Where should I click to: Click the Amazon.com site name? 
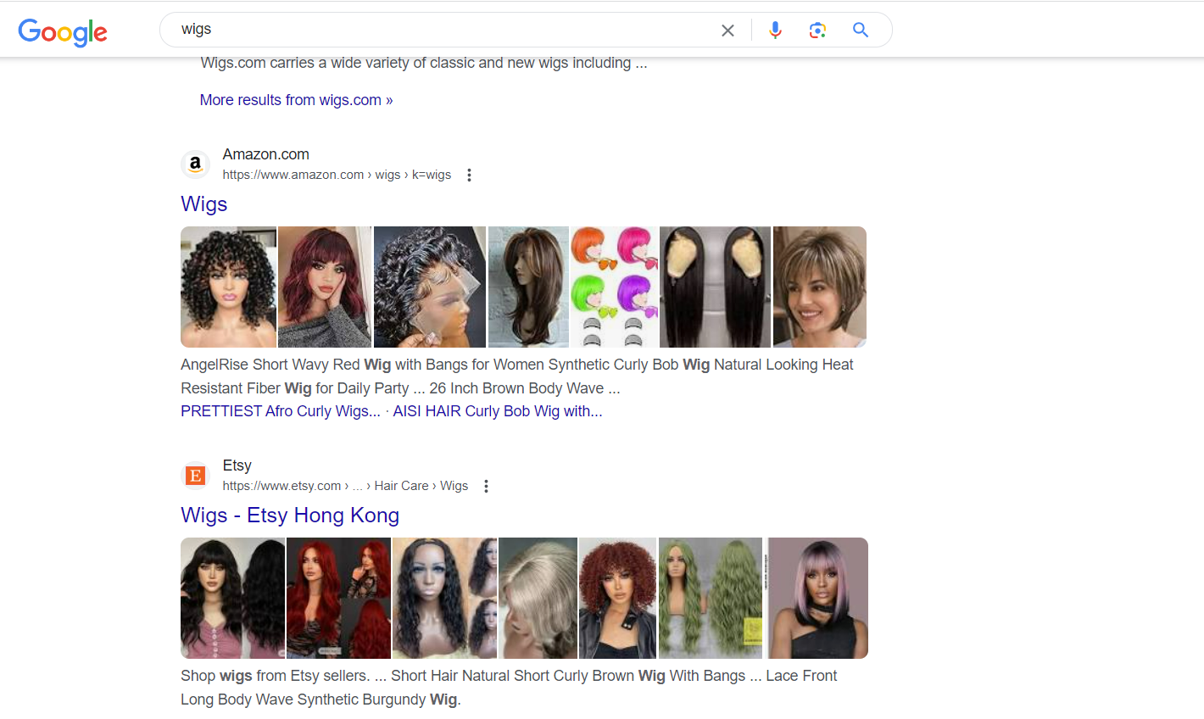click(266, 154)
